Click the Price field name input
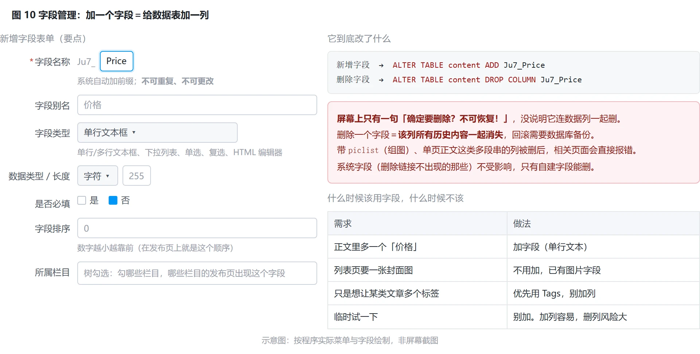The image size is (700, 354). (117, 61)
